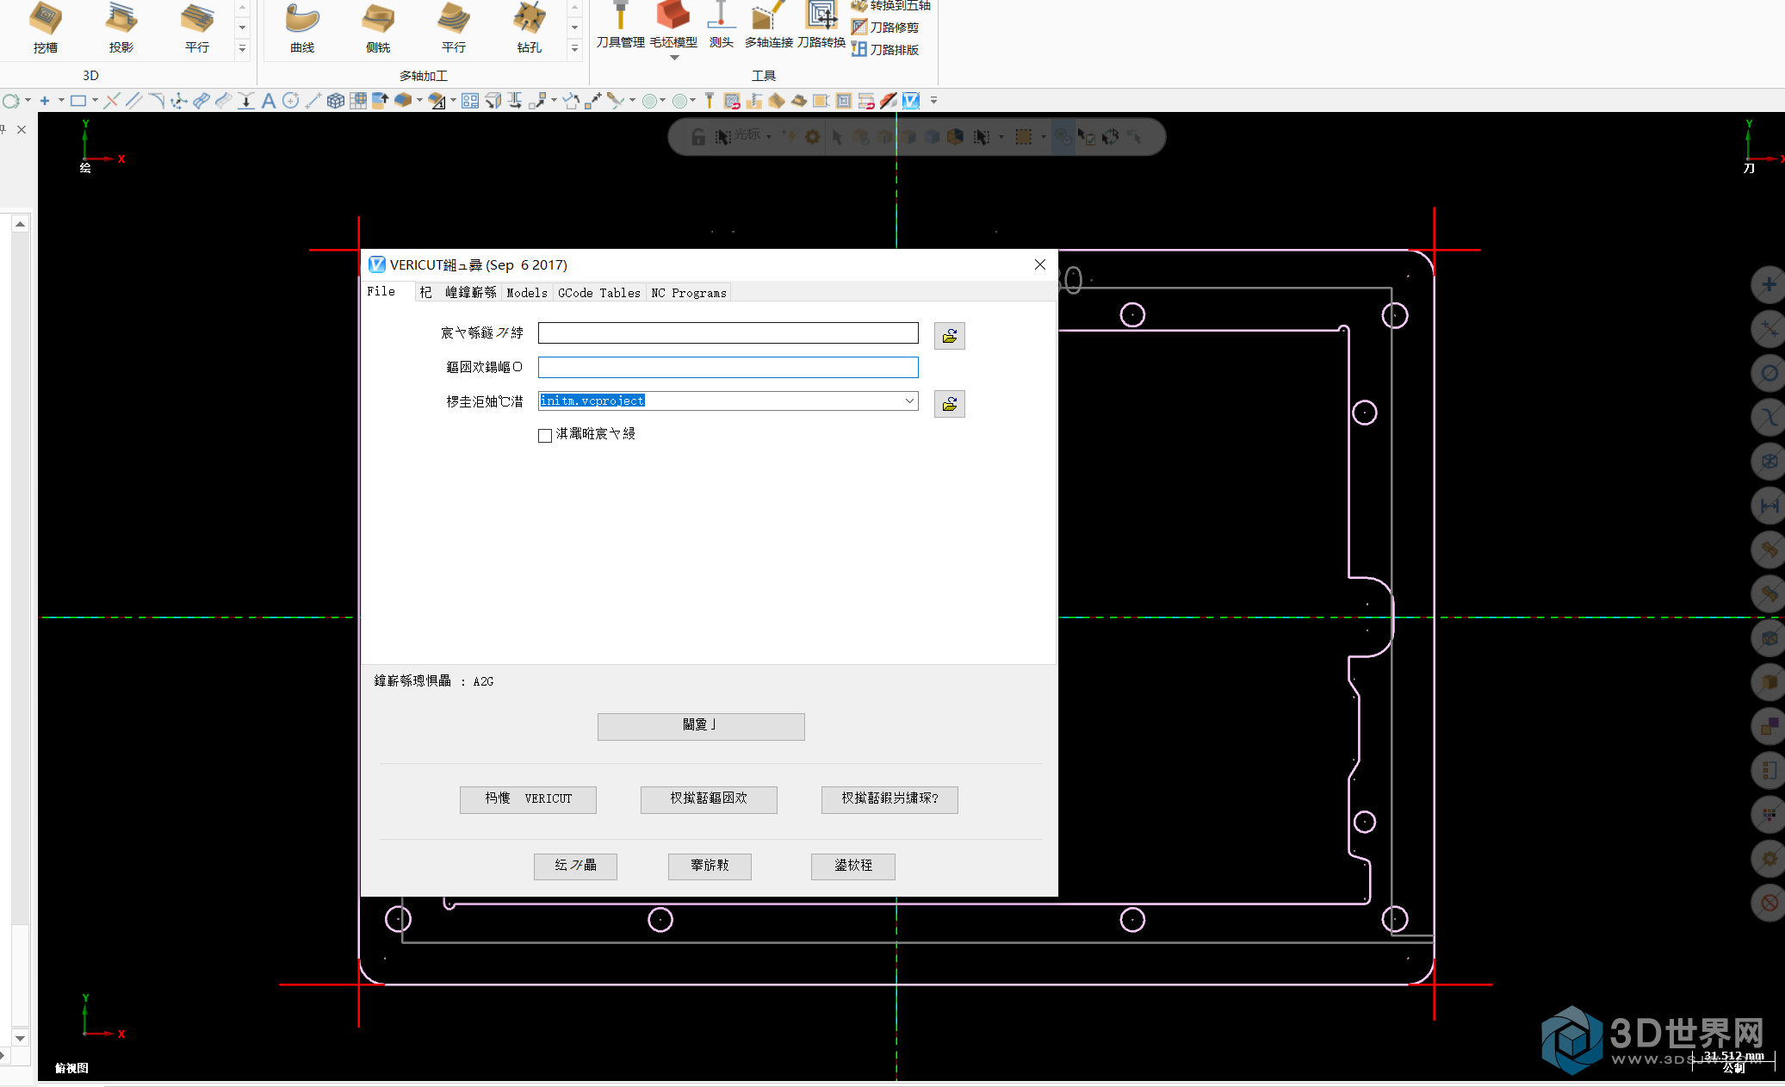Switch to the GCode Tables tab

click(599, 293)
